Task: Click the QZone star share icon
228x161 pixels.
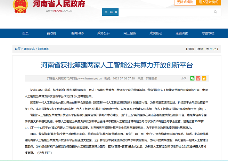Action: click(204, 78)
